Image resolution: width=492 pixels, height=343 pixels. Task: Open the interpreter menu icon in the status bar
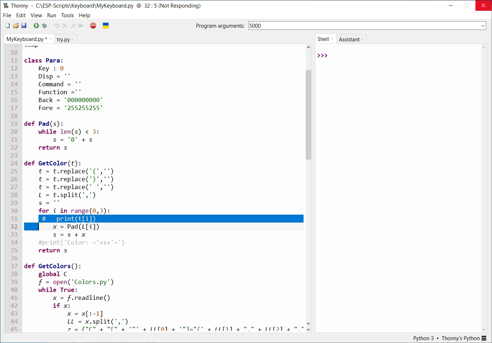(484, 338)
